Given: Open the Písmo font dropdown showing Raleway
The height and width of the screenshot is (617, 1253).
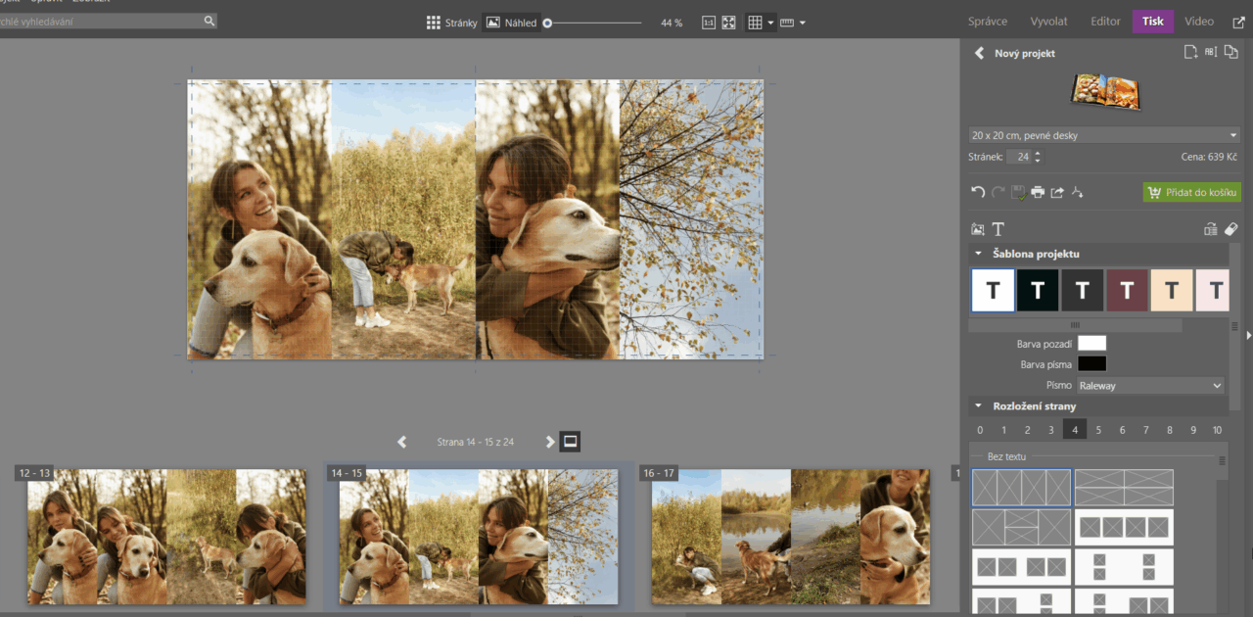Looking at the screenshot, I should (x=1150, y=386).
